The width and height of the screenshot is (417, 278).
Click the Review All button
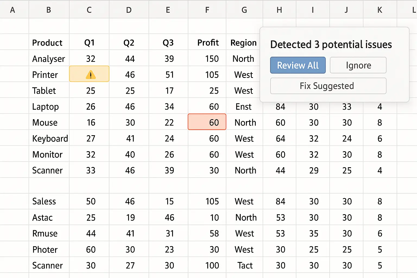pos(298,65)
